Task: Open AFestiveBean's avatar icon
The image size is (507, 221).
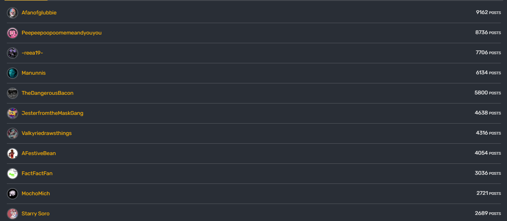Action: (x=13, y=154)
